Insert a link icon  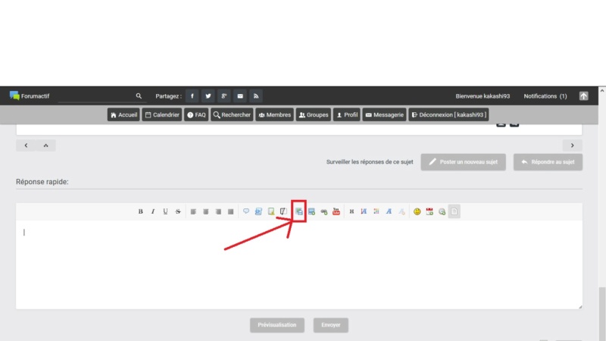click(324, 211)
